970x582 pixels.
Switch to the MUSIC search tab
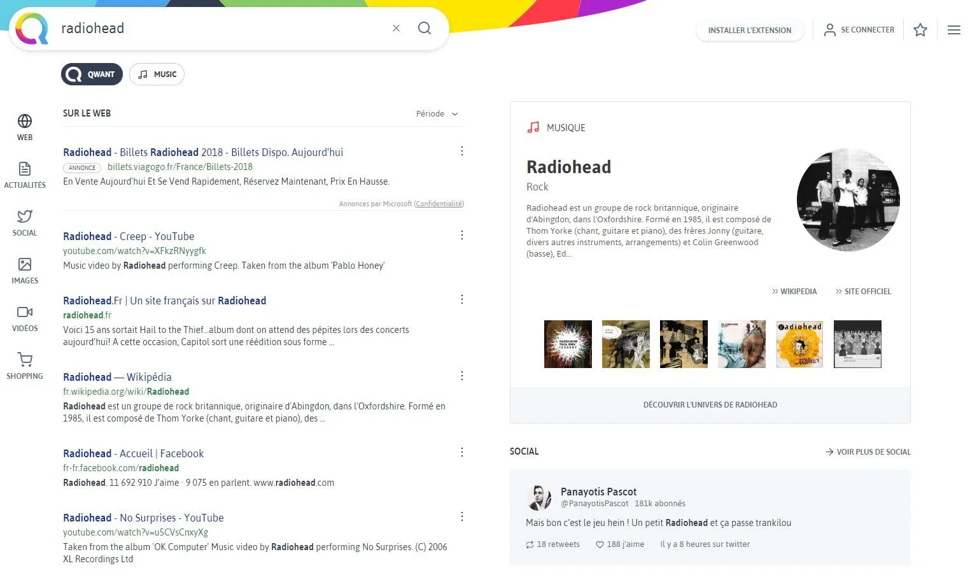(157, 74)
